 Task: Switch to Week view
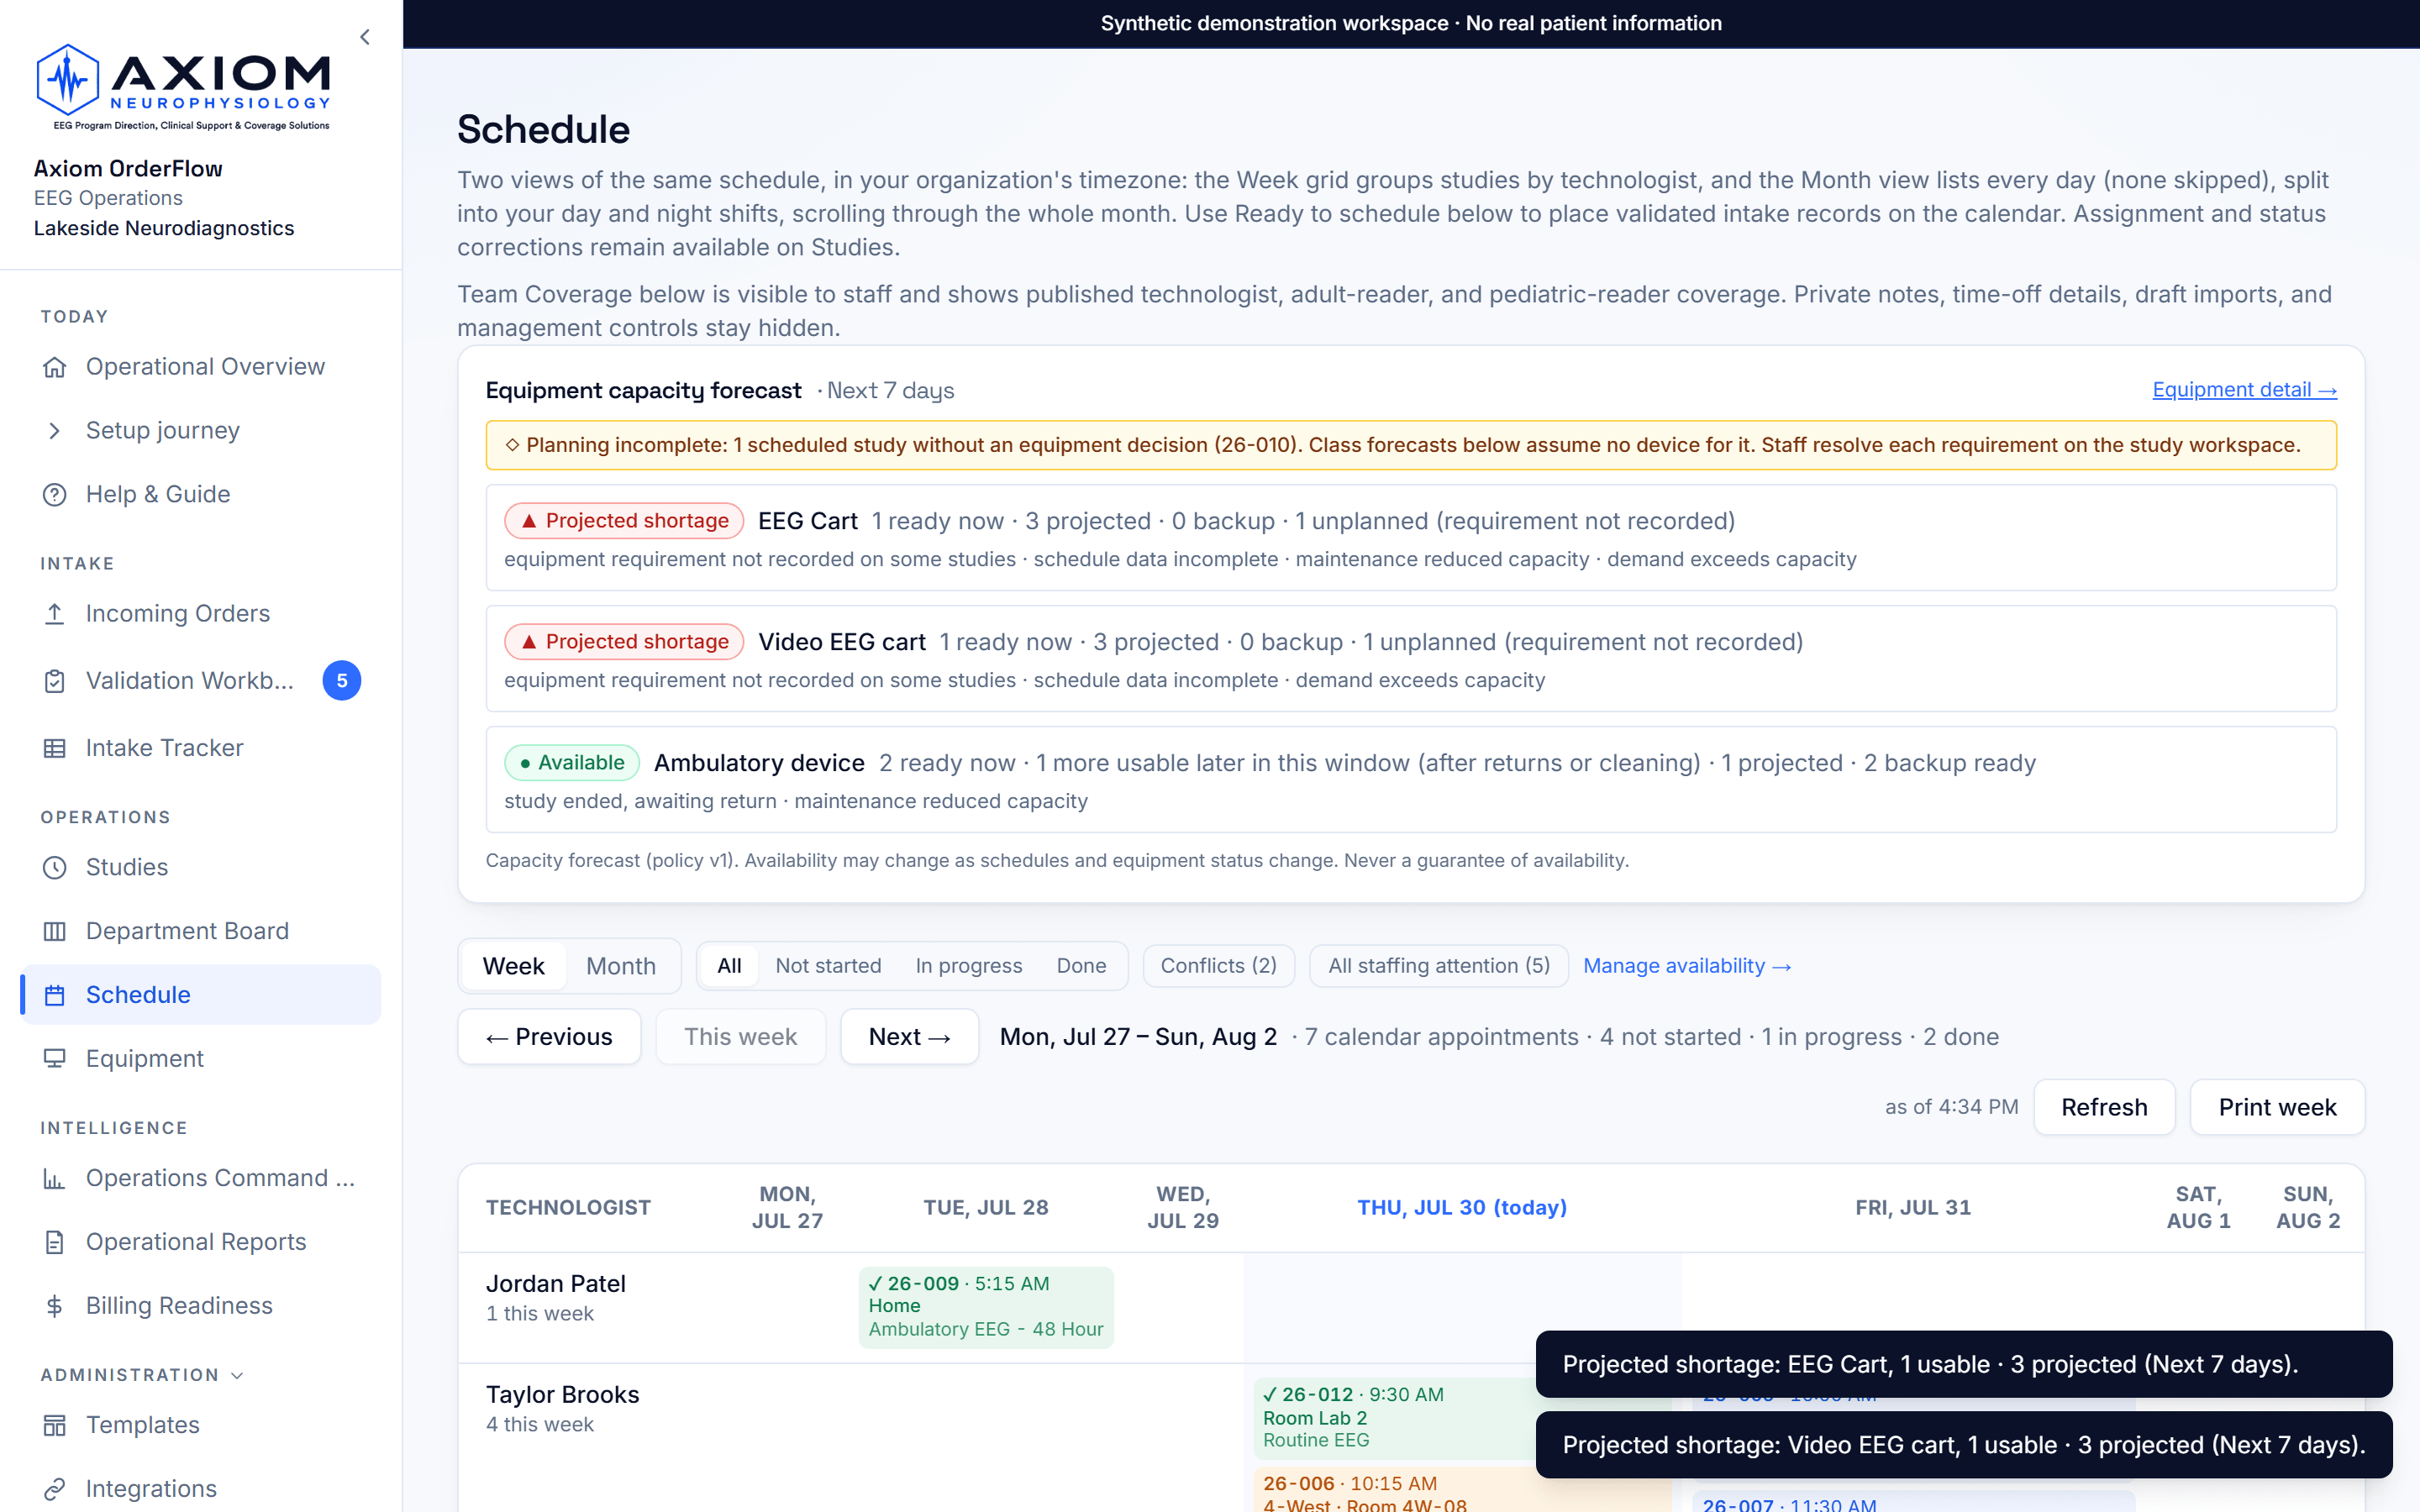(514, 967)
